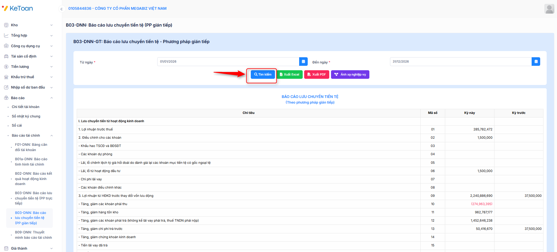Click the 'BÁO CÁO LƯU CHUYỂN TIỀN TỆ' report title
The image size is (557, 252).
coord(310,97)
